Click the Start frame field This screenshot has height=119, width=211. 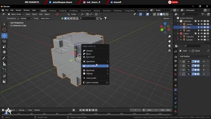click(x=152, y=110)
